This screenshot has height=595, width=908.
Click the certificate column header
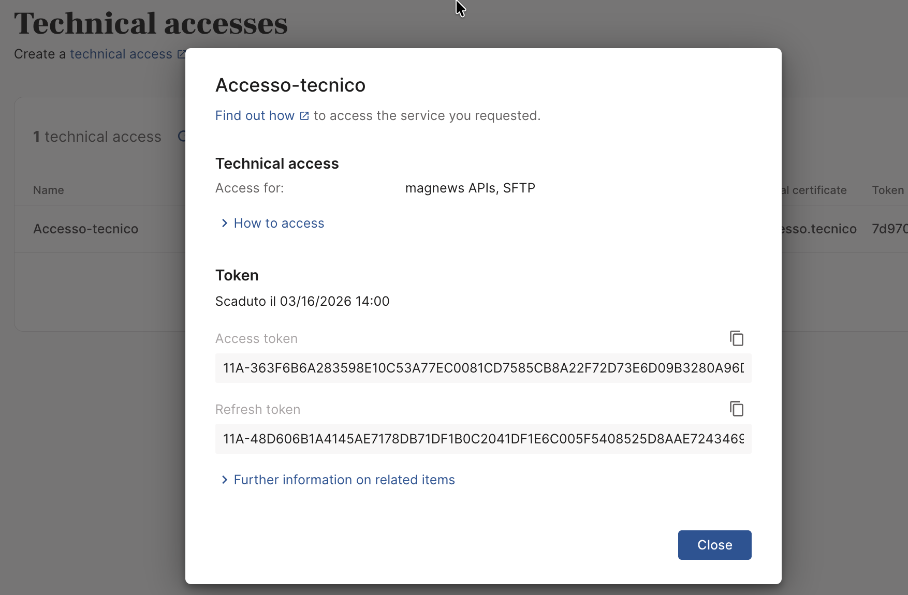[818, 190]
